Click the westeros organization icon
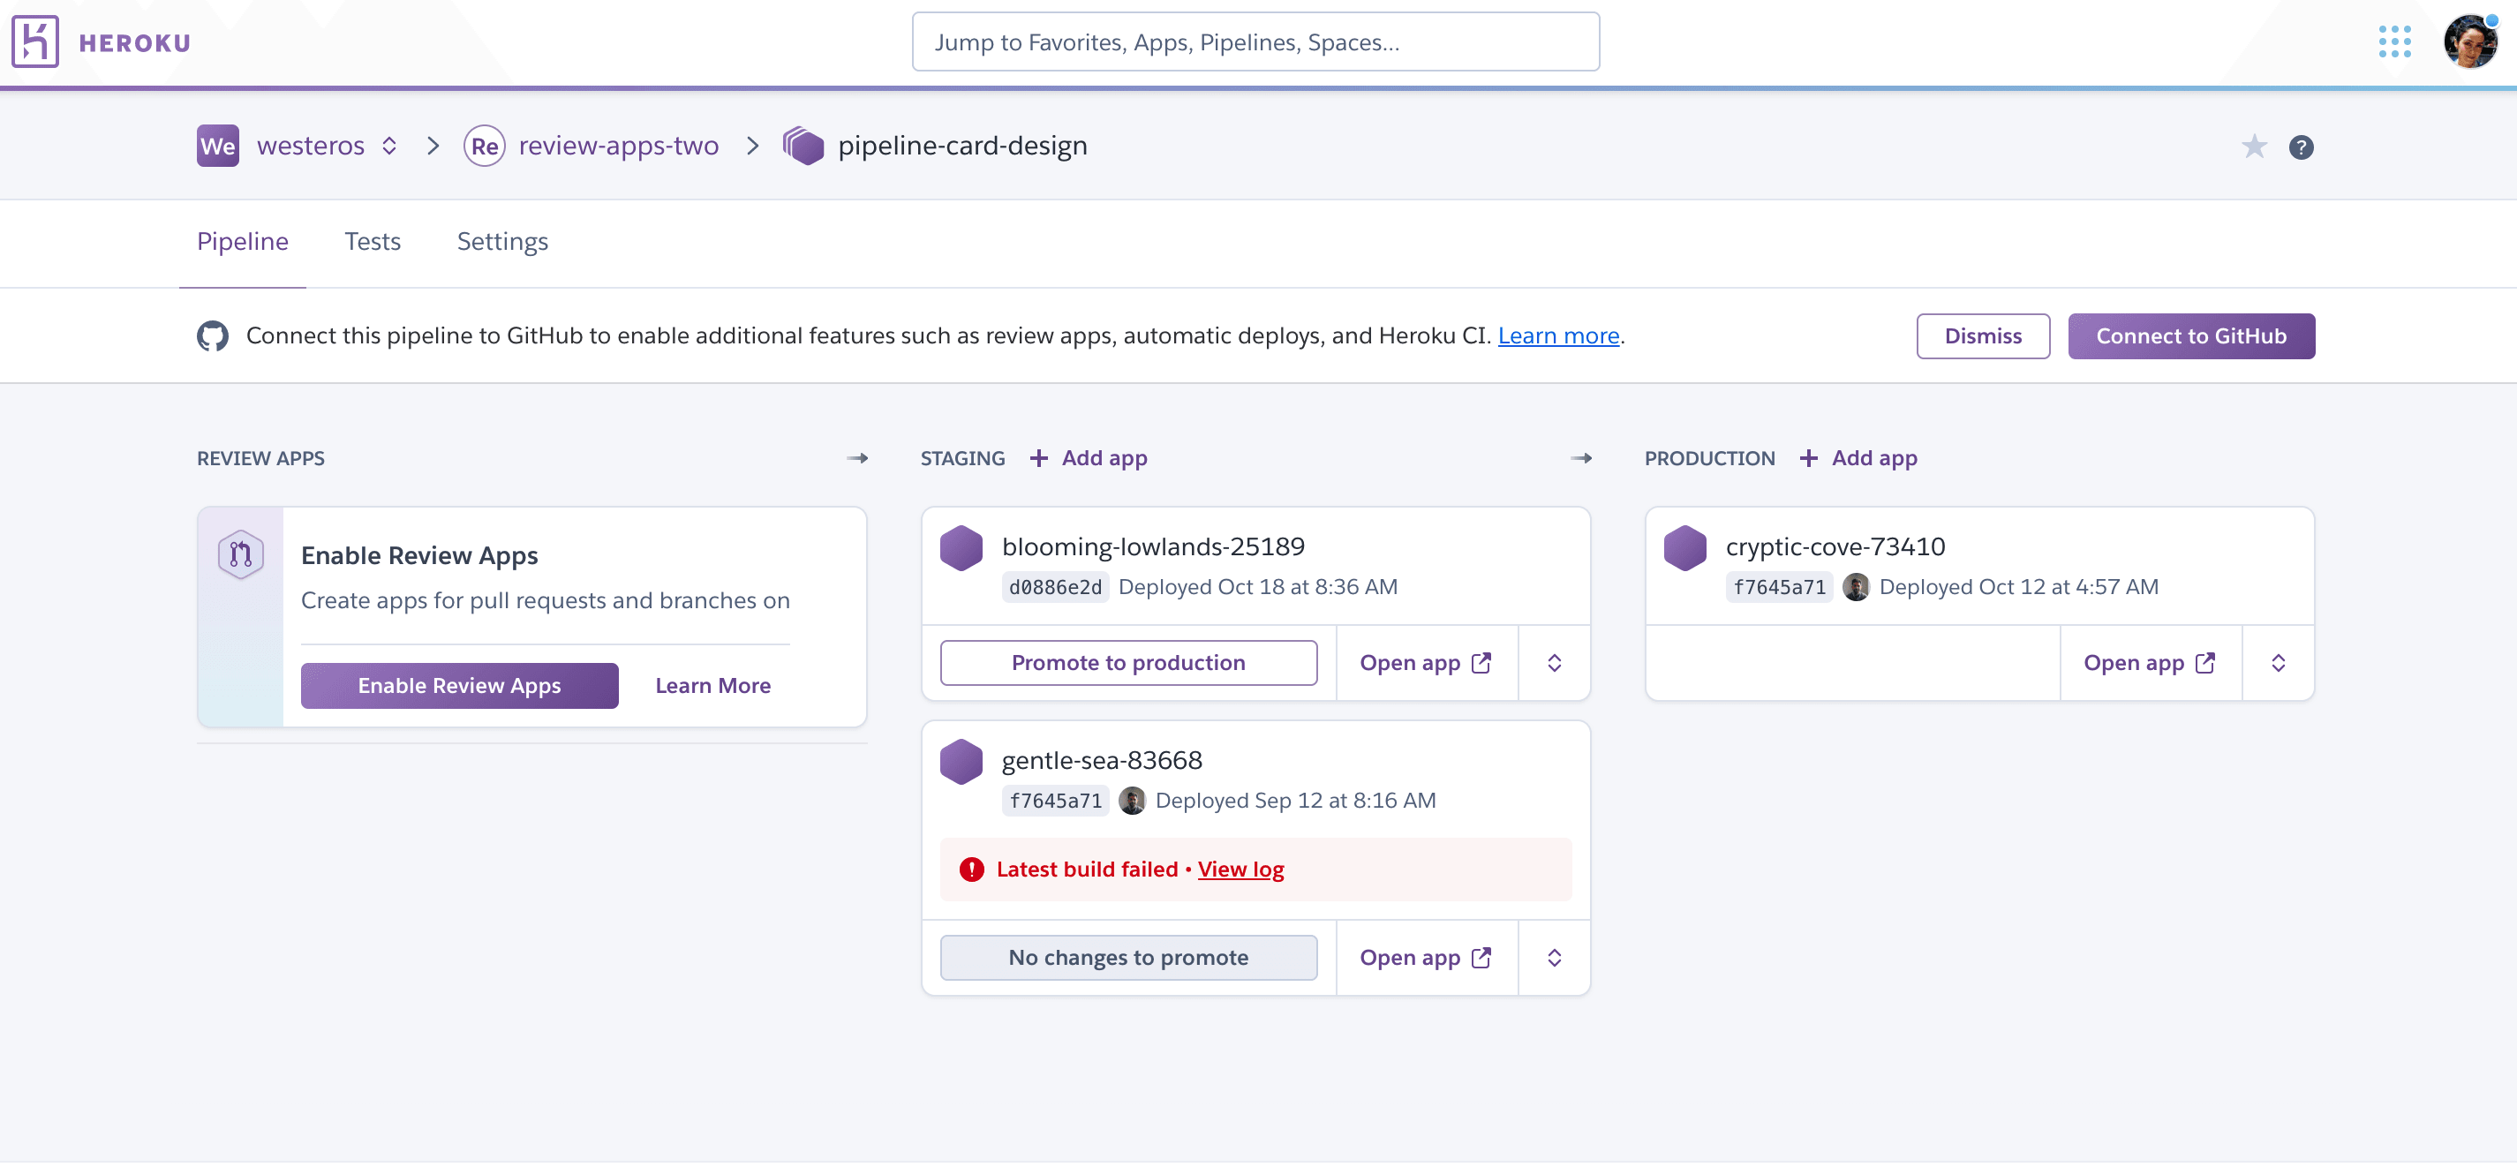This screenshot has width=2517, height=1167. coord(216,145)
